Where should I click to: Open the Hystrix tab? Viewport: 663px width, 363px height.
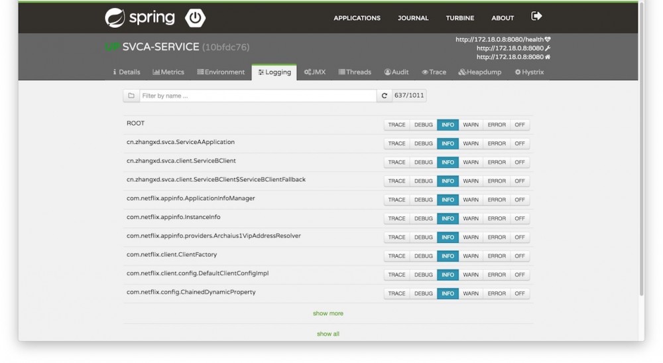pyautogui.click(x=529, y=72)
